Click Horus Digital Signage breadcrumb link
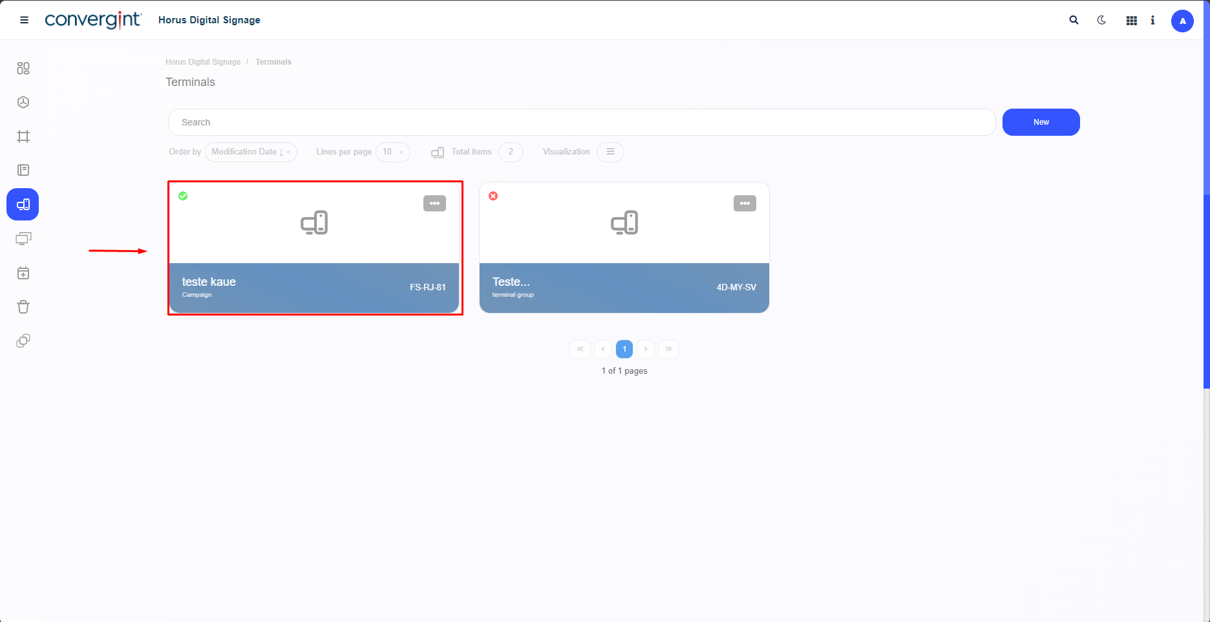 click(202, 62)
